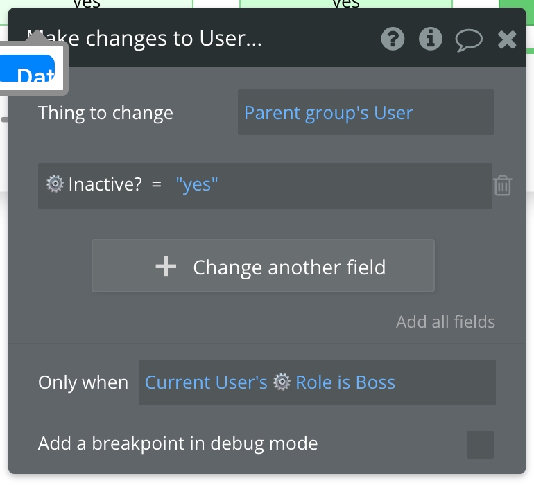
Task: Edit the "yes" value expression
Action: click(x=197, y=185)
